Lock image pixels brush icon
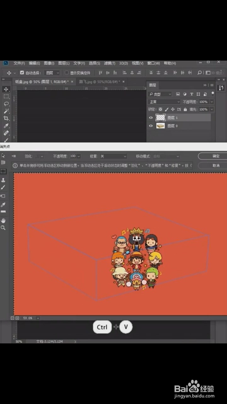227x404 pixels. tap(166, 110)
